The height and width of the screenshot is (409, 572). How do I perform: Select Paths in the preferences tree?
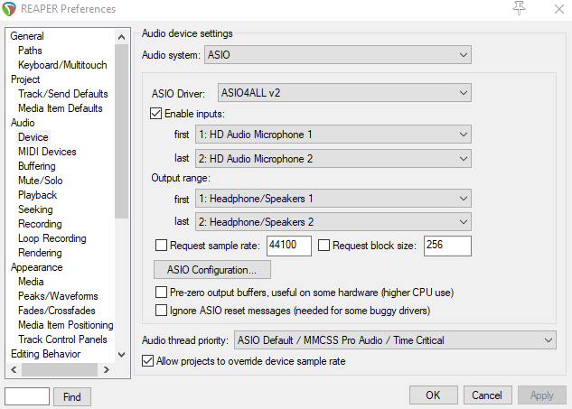[31, 51]
